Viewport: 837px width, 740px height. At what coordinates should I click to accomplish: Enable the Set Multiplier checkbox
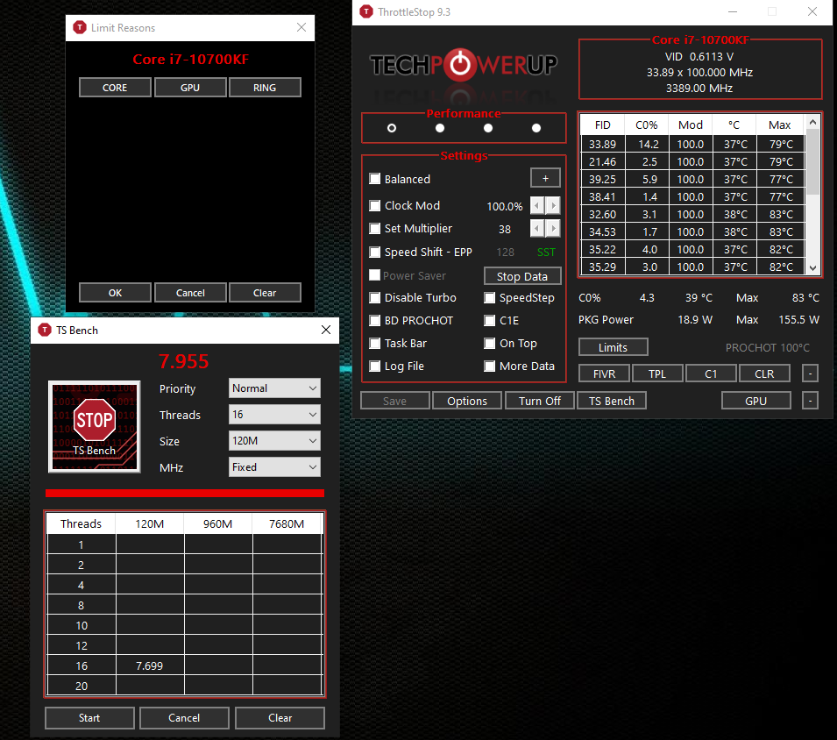[x=375, y=229]
